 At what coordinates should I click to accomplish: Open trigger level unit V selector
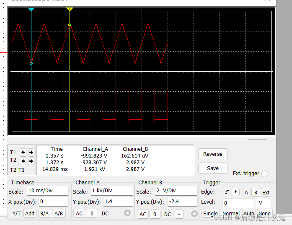click(x=264, y=203)
